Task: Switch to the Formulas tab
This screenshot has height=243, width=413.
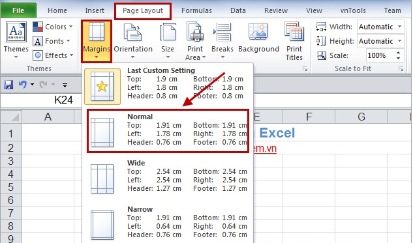Action: click(x=196, y=10)
